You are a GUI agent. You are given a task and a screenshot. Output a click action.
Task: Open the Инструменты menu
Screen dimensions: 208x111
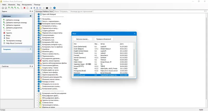pos(27,5)
